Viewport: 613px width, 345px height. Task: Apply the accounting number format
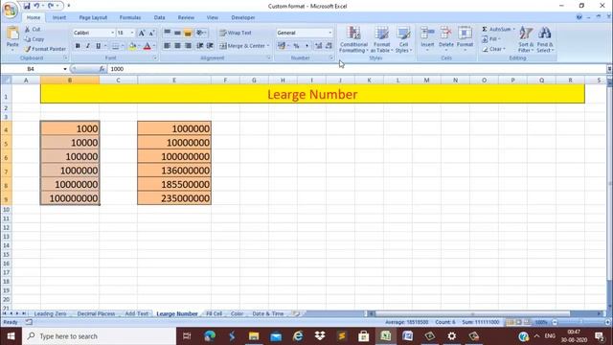point(281,46)
